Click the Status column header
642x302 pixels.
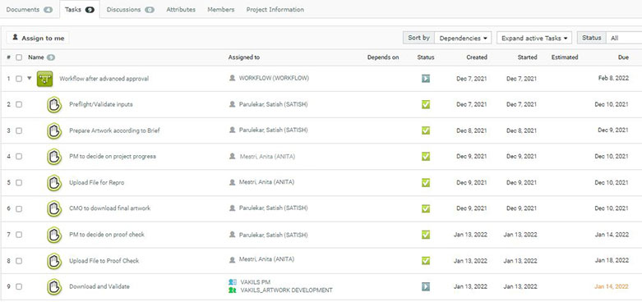coord(426,57)
